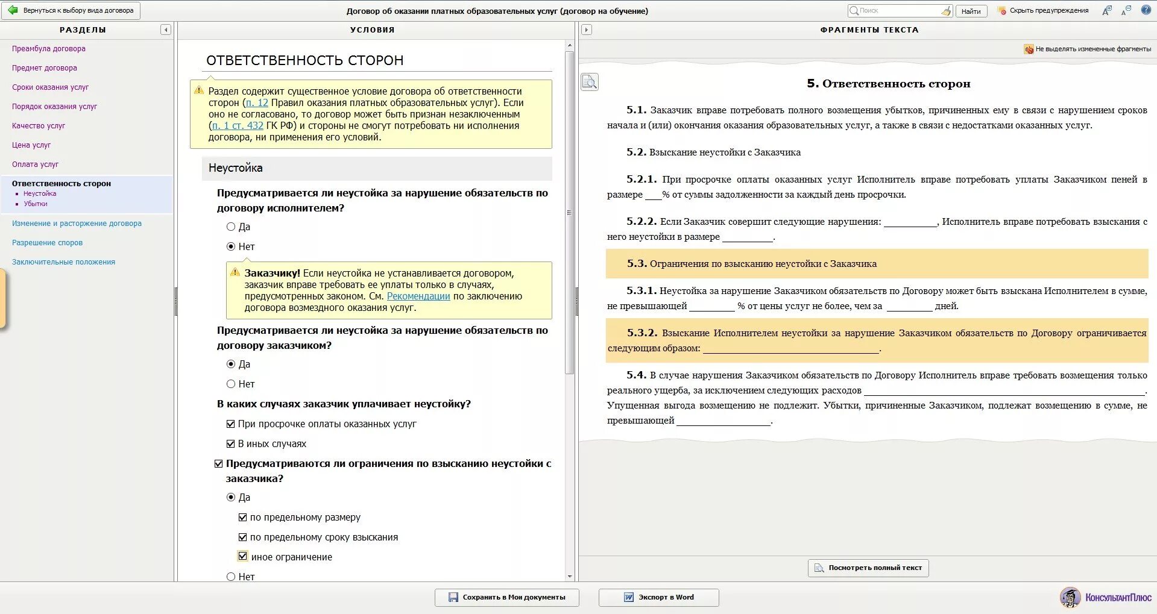Increase font size with A+ icon
The height and width of the screenshot is (614, 1157).
[1106, 10]
